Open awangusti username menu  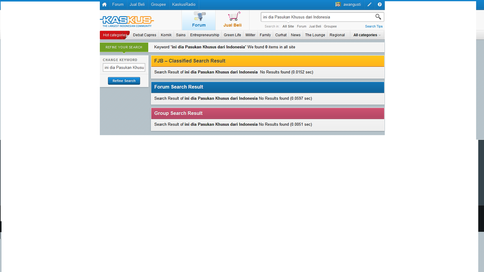(352, 5)
